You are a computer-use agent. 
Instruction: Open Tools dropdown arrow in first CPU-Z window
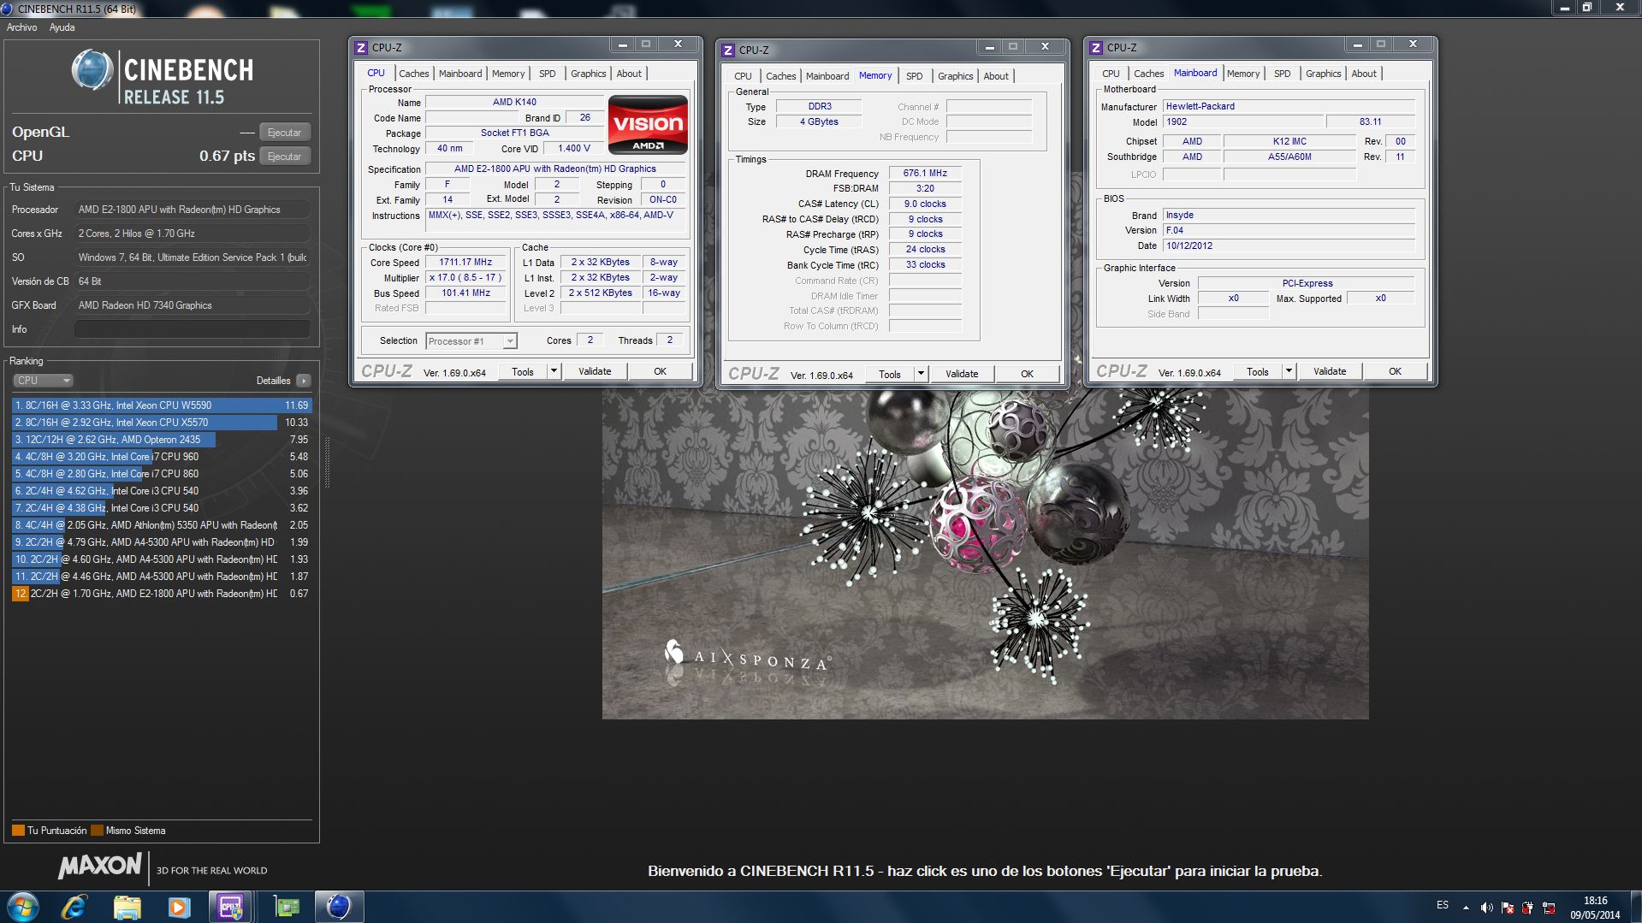point(554,372)
